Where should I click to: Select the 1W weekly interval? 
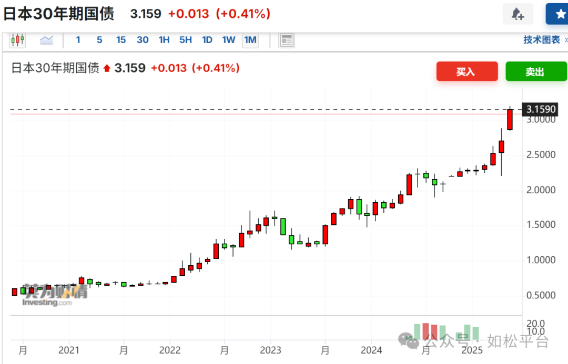pyautogui.click(x=228, y=40)
